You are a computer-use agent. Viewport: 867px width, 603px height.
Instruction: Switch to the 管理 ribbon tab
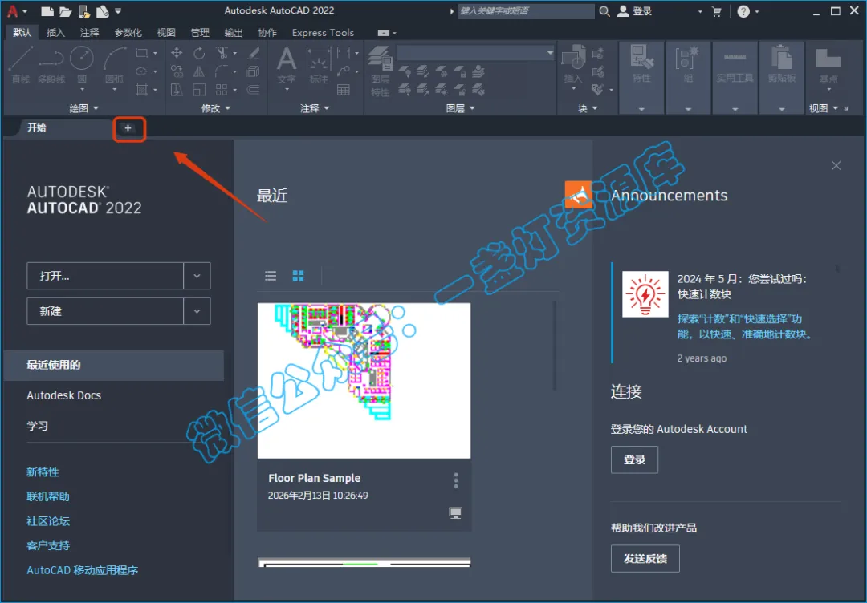[x=200, y=33]
